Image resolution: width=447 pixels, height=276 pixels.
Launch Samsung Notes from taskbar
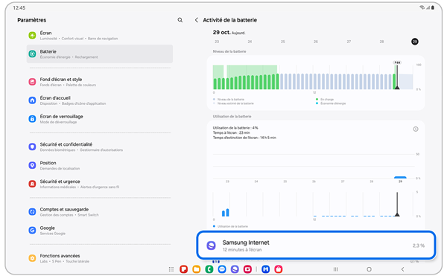click(x=183, y=269)
